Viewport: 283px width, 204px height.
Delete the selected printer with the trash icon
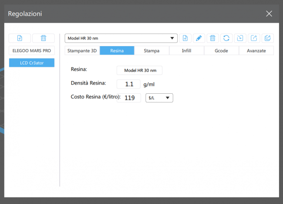tap(44, 38)
